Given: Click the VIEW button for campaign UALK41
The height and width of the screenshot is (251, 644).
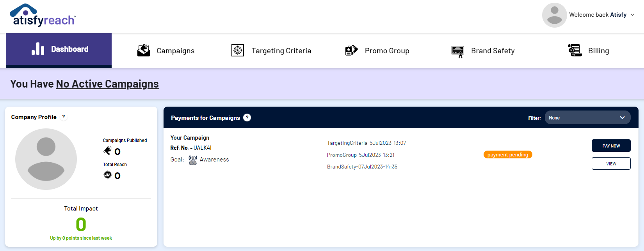Looking at the screenshot, I should [x=611, y=163].
